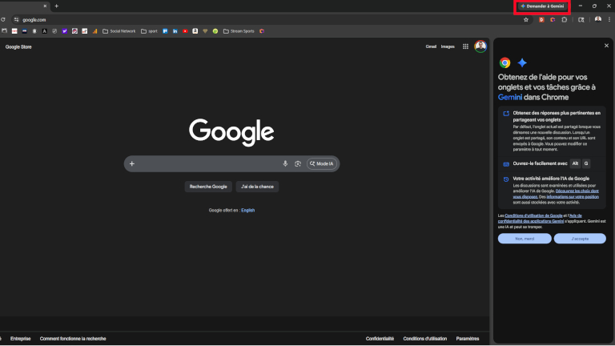Bookmark this page with the star icon

(526, 19)
